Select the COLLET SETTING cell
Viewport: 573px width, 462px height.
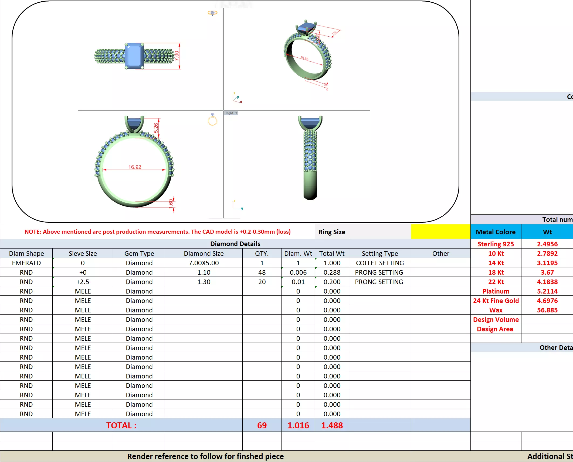pyautogui.click(x=379, y=263)
